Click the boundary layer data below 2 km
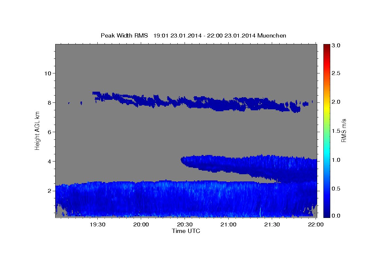Screen dimensions: 392x261 pyautogui.click(x=186, y=199)
